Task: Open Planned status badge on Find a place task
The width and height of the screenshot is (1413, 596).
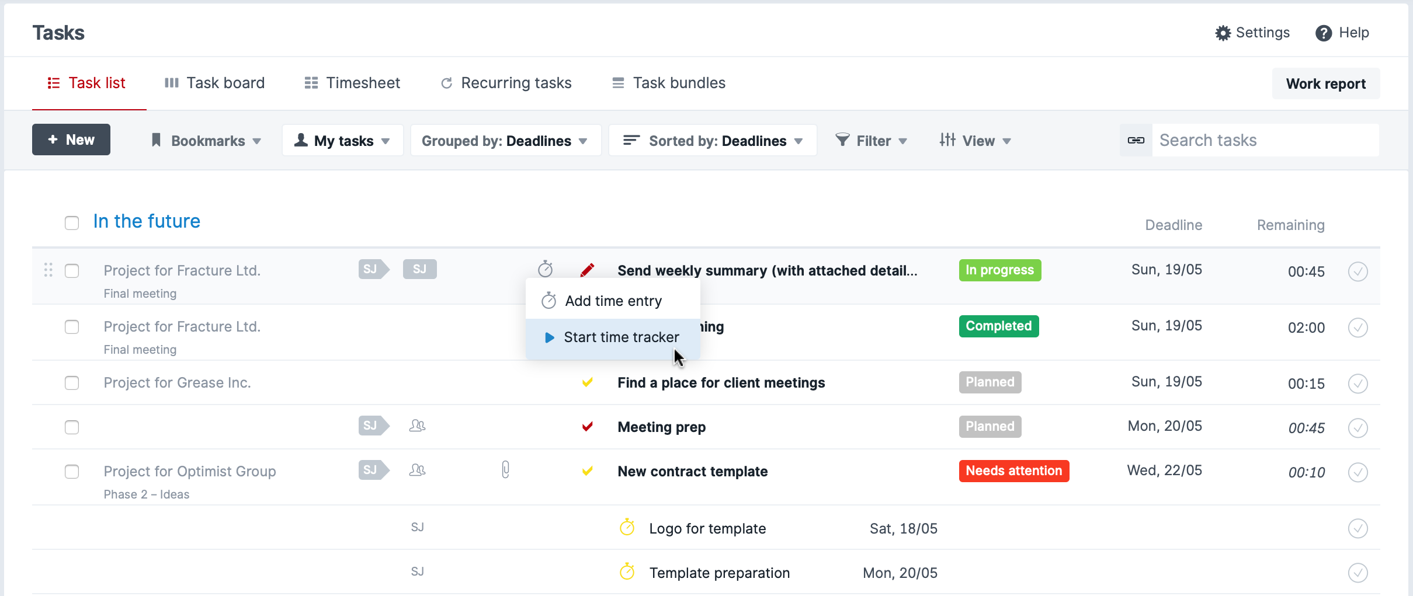Action: tap(990, 382)
